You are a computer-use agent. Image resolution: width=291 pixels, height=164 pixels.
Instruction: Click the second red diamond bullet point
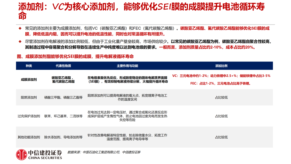click(x=20, y=42)
